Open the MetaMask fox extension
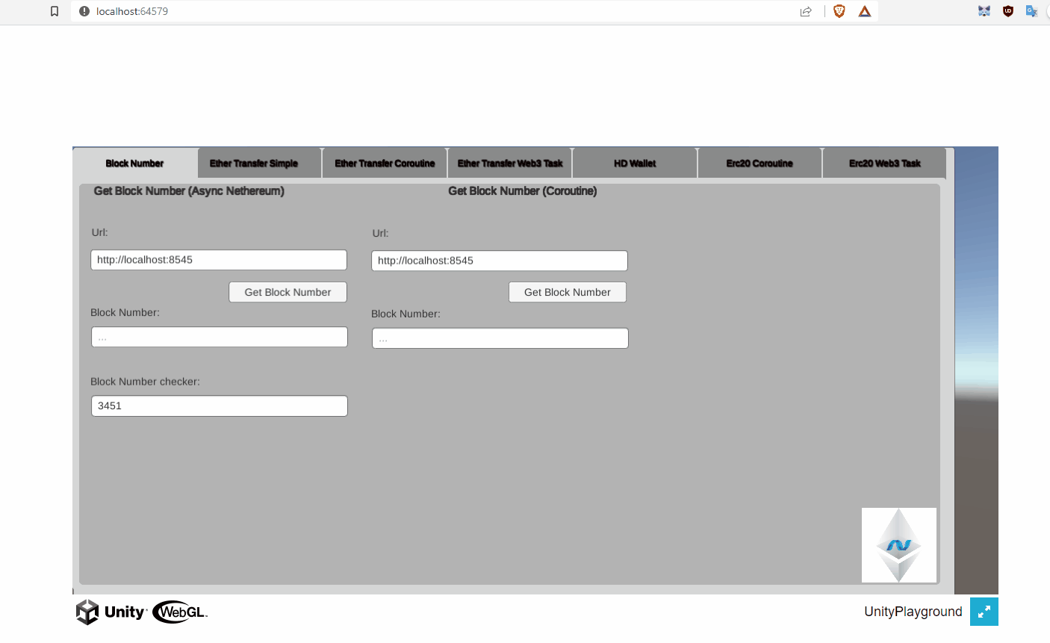 point(984,11)
